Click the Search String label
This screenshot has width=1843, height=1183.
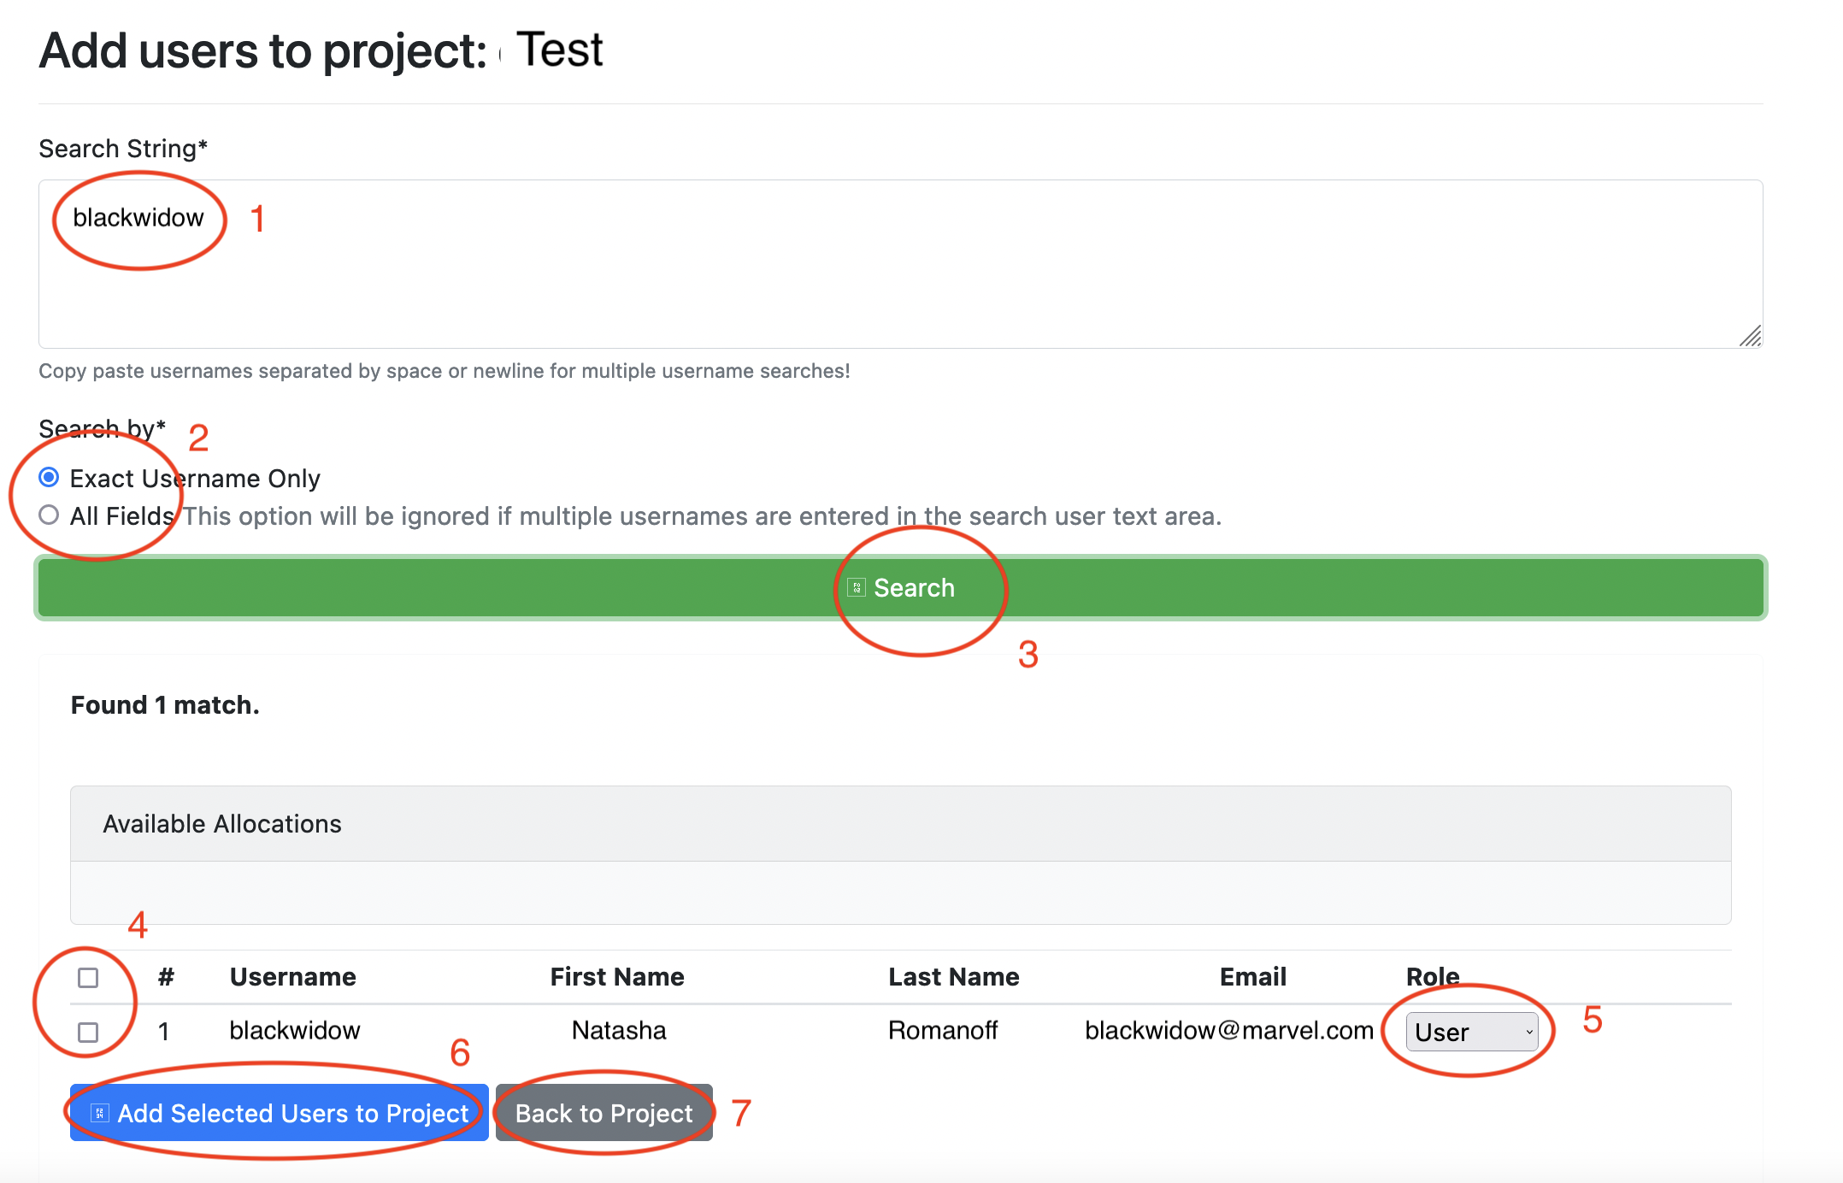[x=123, y=149]
